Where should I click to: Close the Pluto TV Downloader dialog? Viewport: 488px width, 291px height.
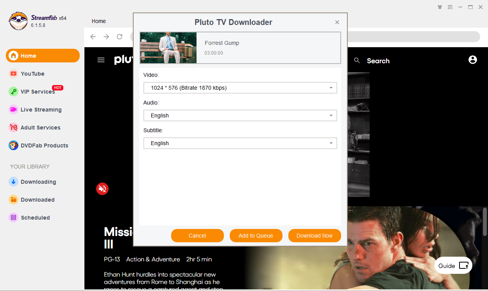tap(337, 22)
